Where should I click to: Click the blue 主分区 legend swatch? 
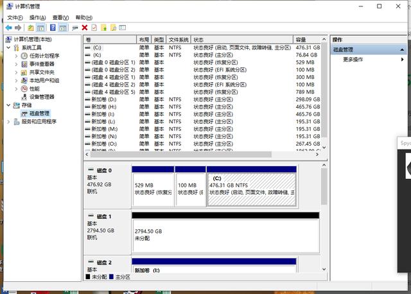pyautogui.click(x=111, y=277)
